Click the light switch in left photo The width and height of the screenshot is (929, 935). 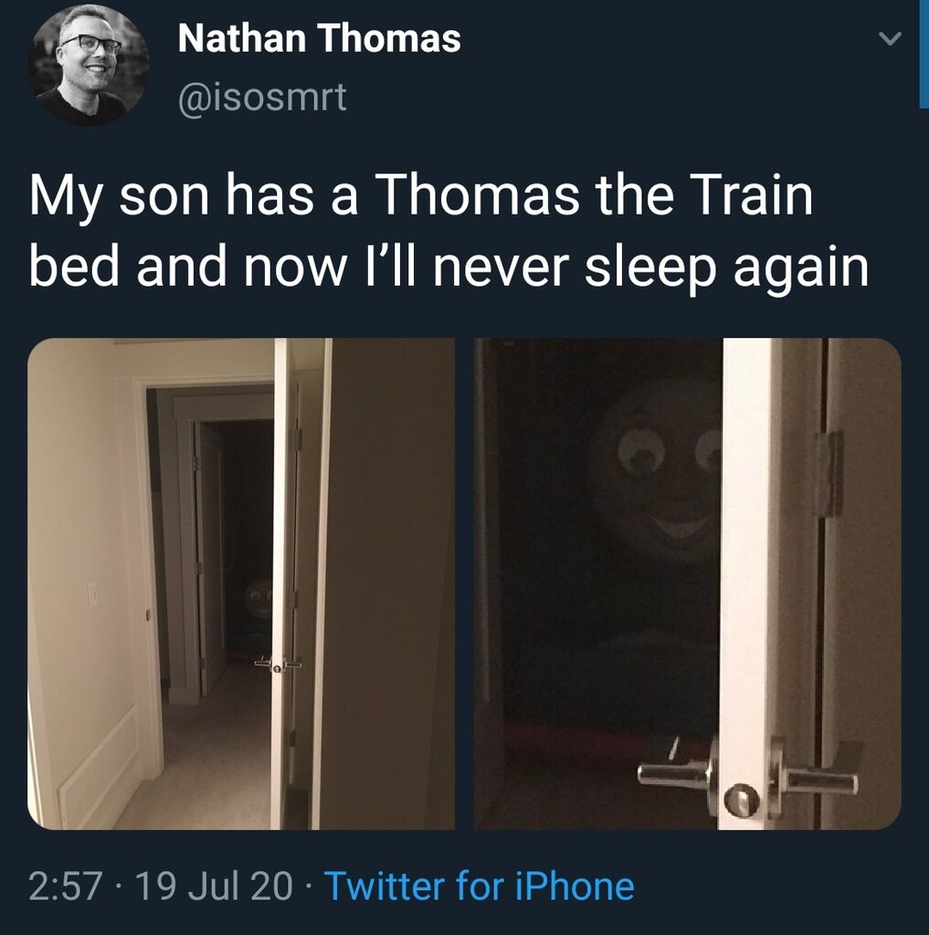pyautogui.click(x=92, y=594)
